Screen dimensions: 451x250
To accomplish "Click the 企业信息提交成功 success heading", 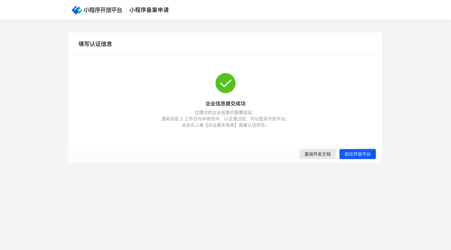I will pyautogui.click(x=225, y=104).
